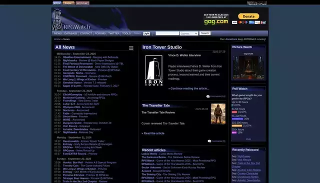Image resolution: width=320 pixels, height=183 pixels.
Task: Open the TOOLS menu item
Action: (x=126, y=33)
